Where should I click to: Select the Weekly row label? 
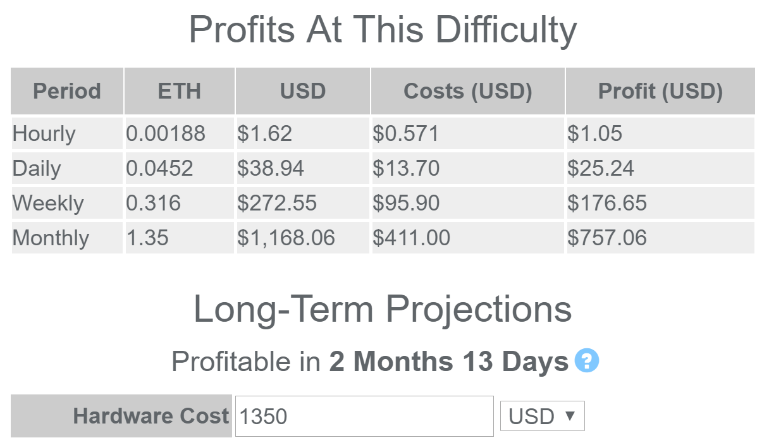pos(48,203)
